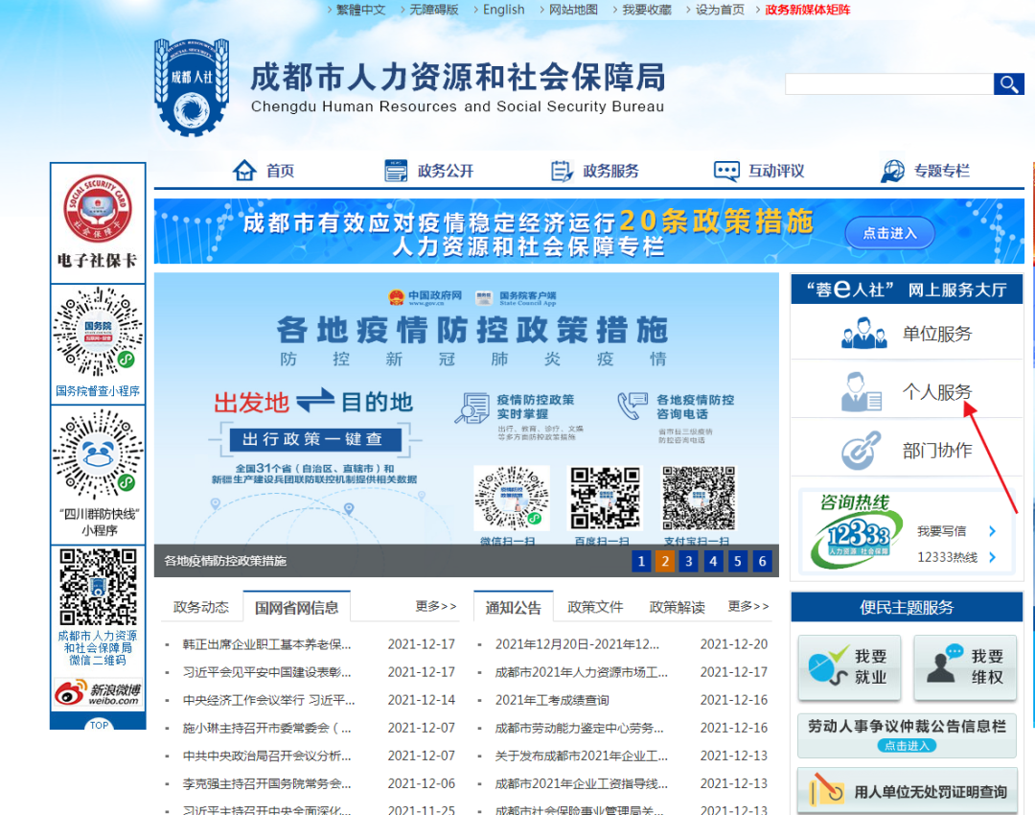Switch carousel to slide 1
Image resolution: width=1035 pixels, height=815 pixels.
coord(641,561)
